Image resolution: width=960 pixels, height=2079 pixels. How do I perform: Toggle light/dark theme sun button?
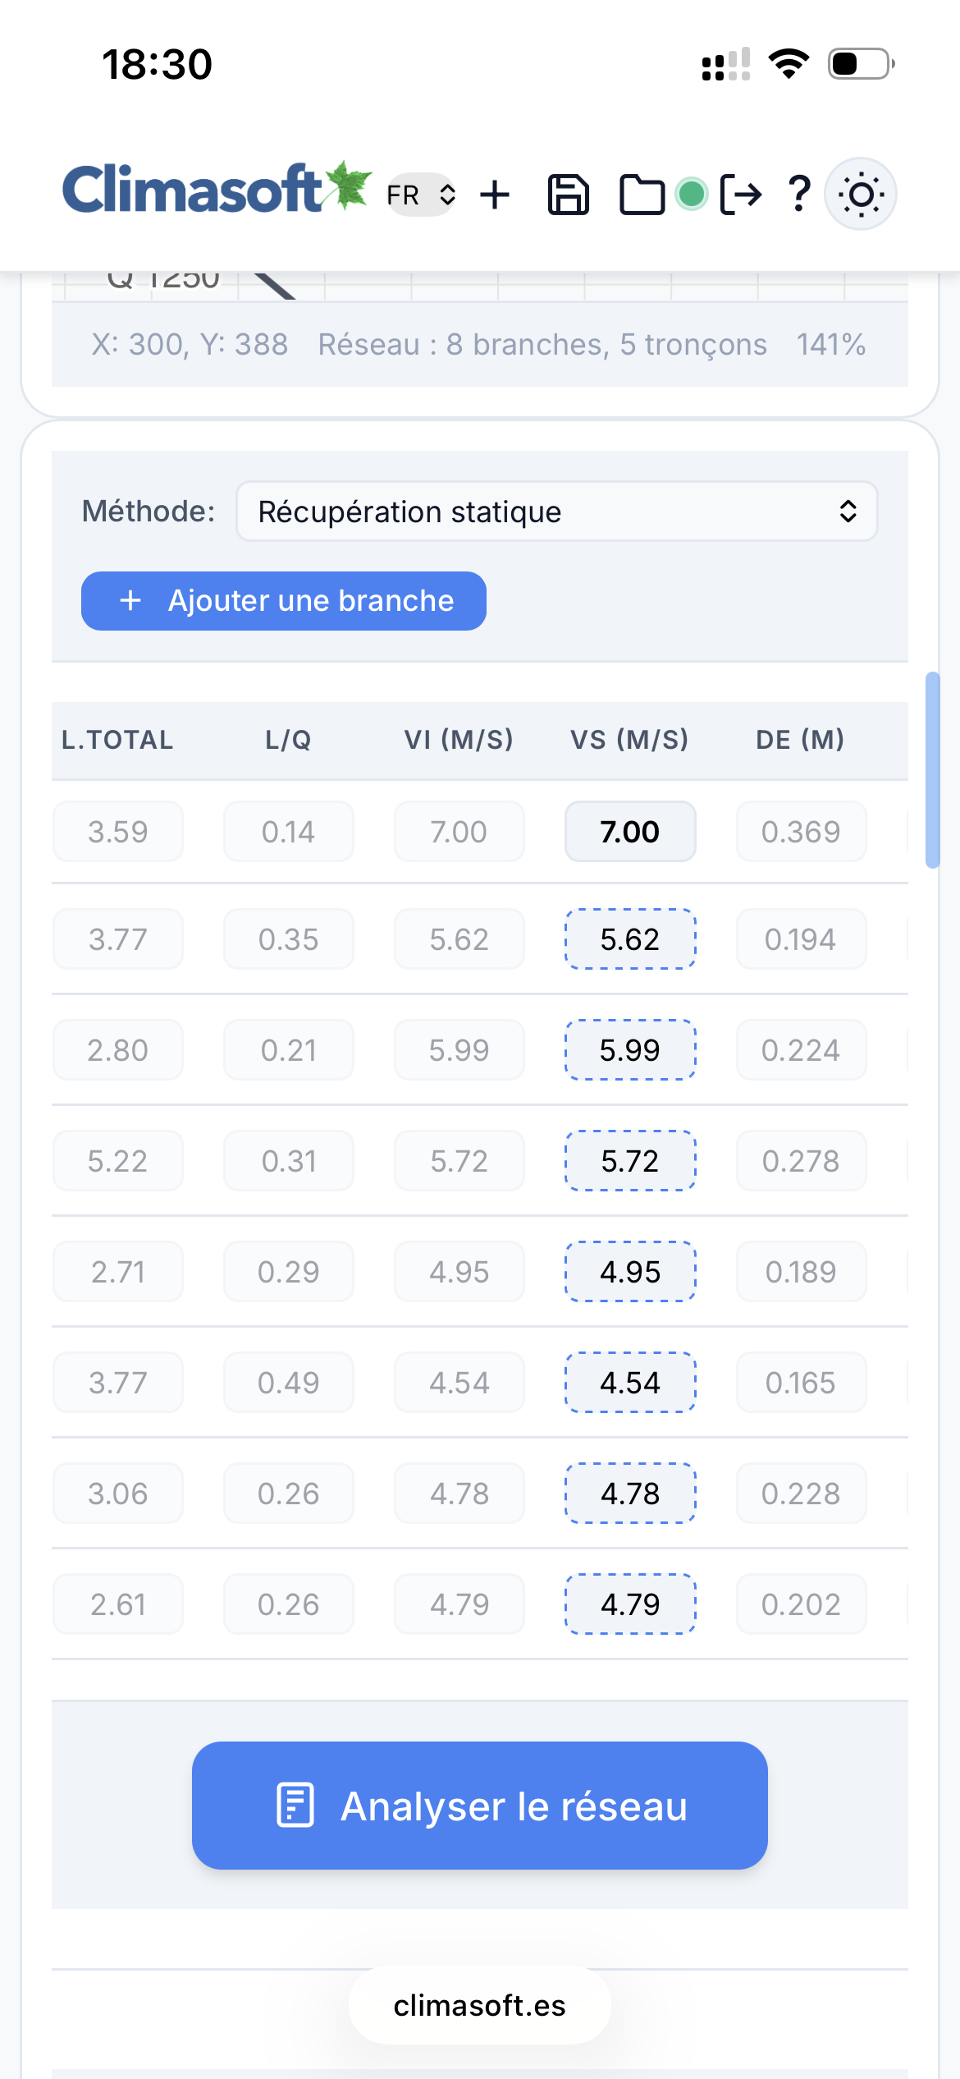tap(860, 195)
